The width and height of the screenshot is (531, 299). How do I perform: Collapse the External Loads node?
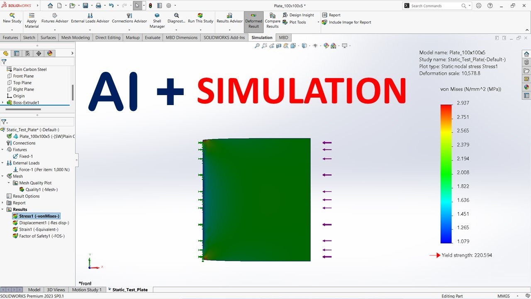pyautogui.click(x=3, y=163)
